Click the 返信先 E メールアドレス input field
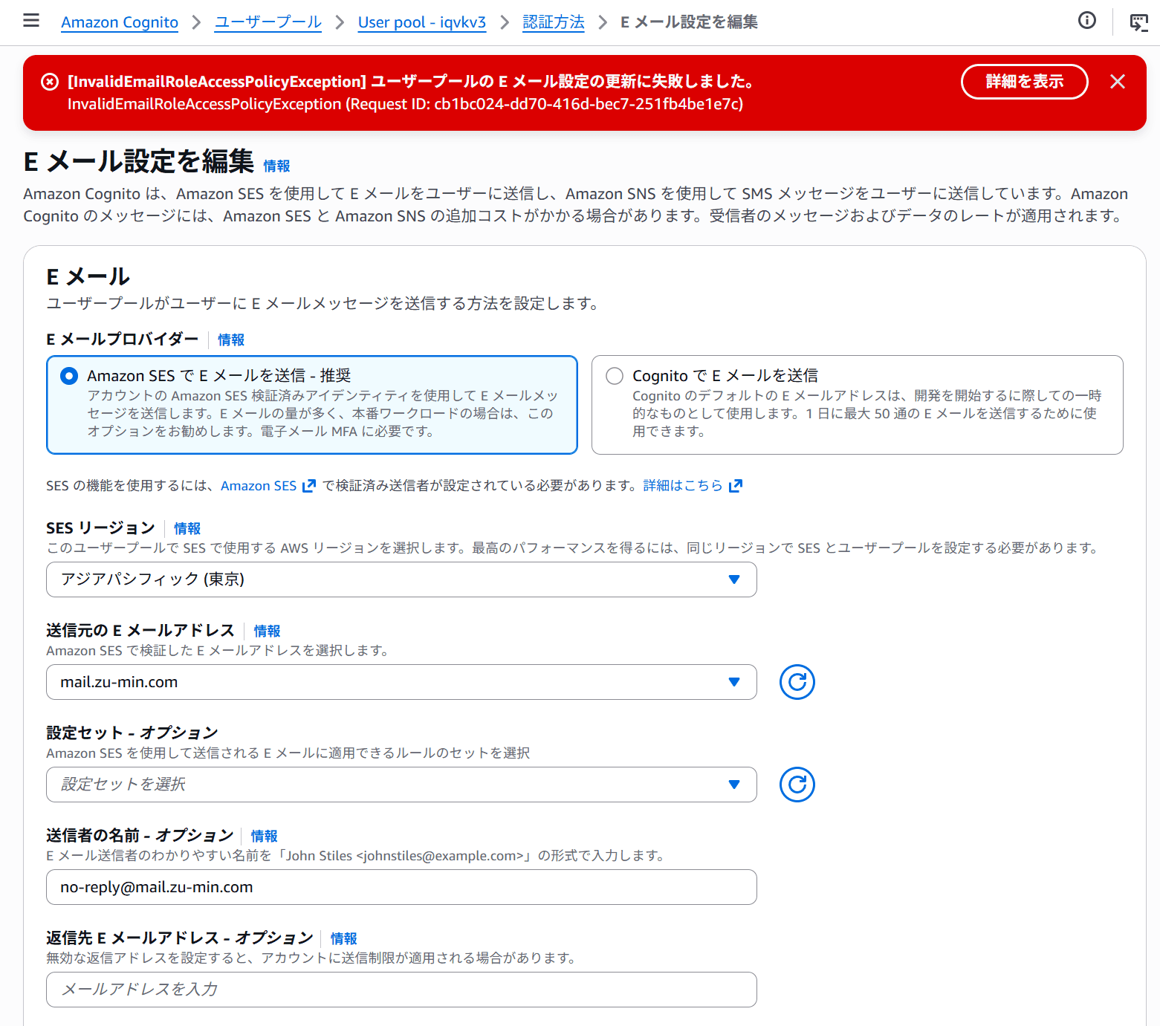 click(401, 989)
